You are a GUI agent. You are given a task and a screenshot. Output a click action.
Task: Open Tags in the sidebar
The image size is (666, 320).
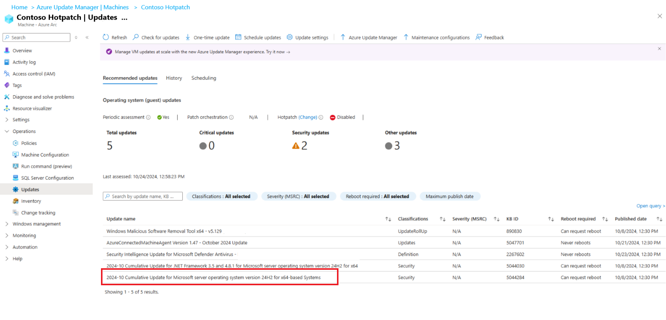tap(17, 85)
